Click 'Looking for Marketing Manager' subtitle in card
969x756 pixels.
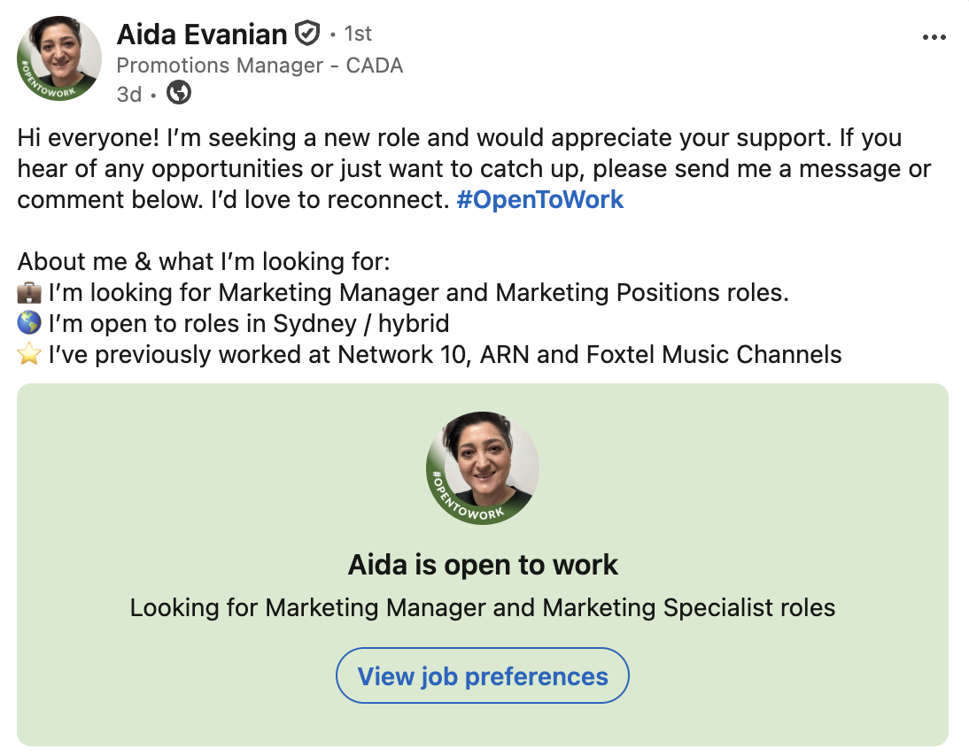(x=483, y=608)
